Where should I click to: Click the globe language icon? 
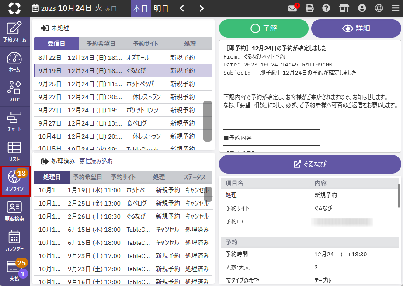(x=379, y=8)
